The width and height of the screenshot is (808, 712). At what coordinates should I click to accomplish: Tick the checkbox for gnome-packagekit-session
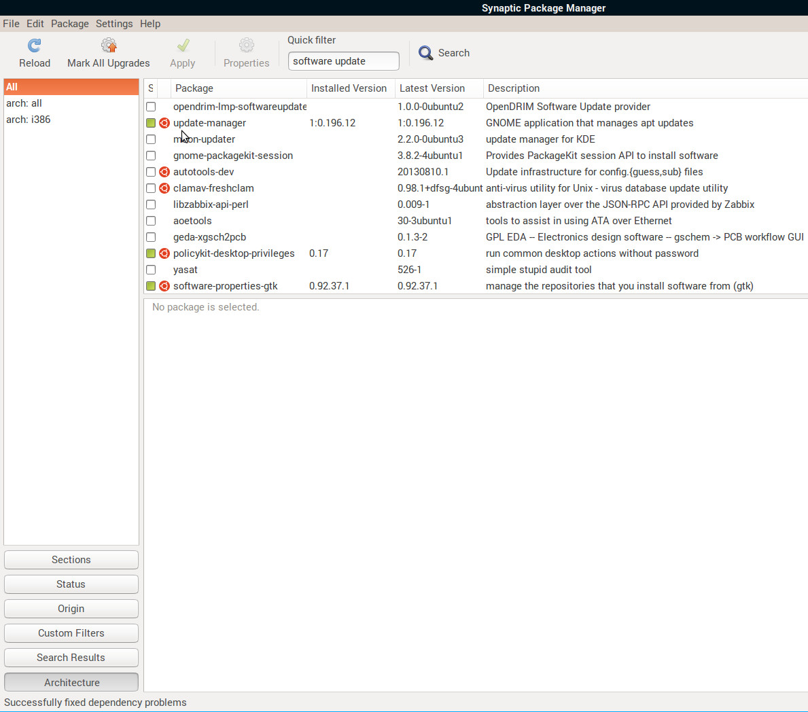pos(151,156)
